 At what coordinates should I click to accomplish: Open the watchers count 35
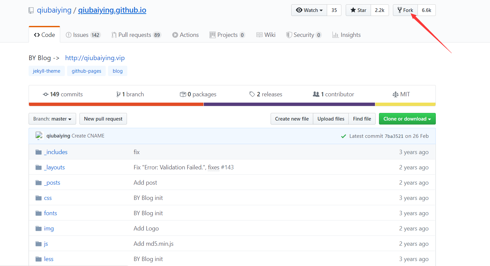click(x=334, y=10)
